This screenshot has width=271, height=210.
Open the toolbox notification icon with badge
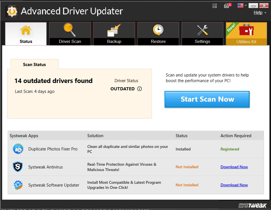tap(227, 5)
